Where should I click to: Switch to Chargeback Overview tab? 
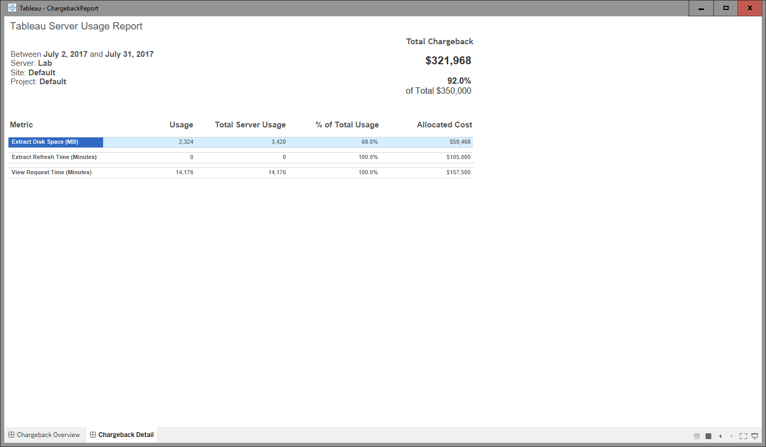coord(45,435)
